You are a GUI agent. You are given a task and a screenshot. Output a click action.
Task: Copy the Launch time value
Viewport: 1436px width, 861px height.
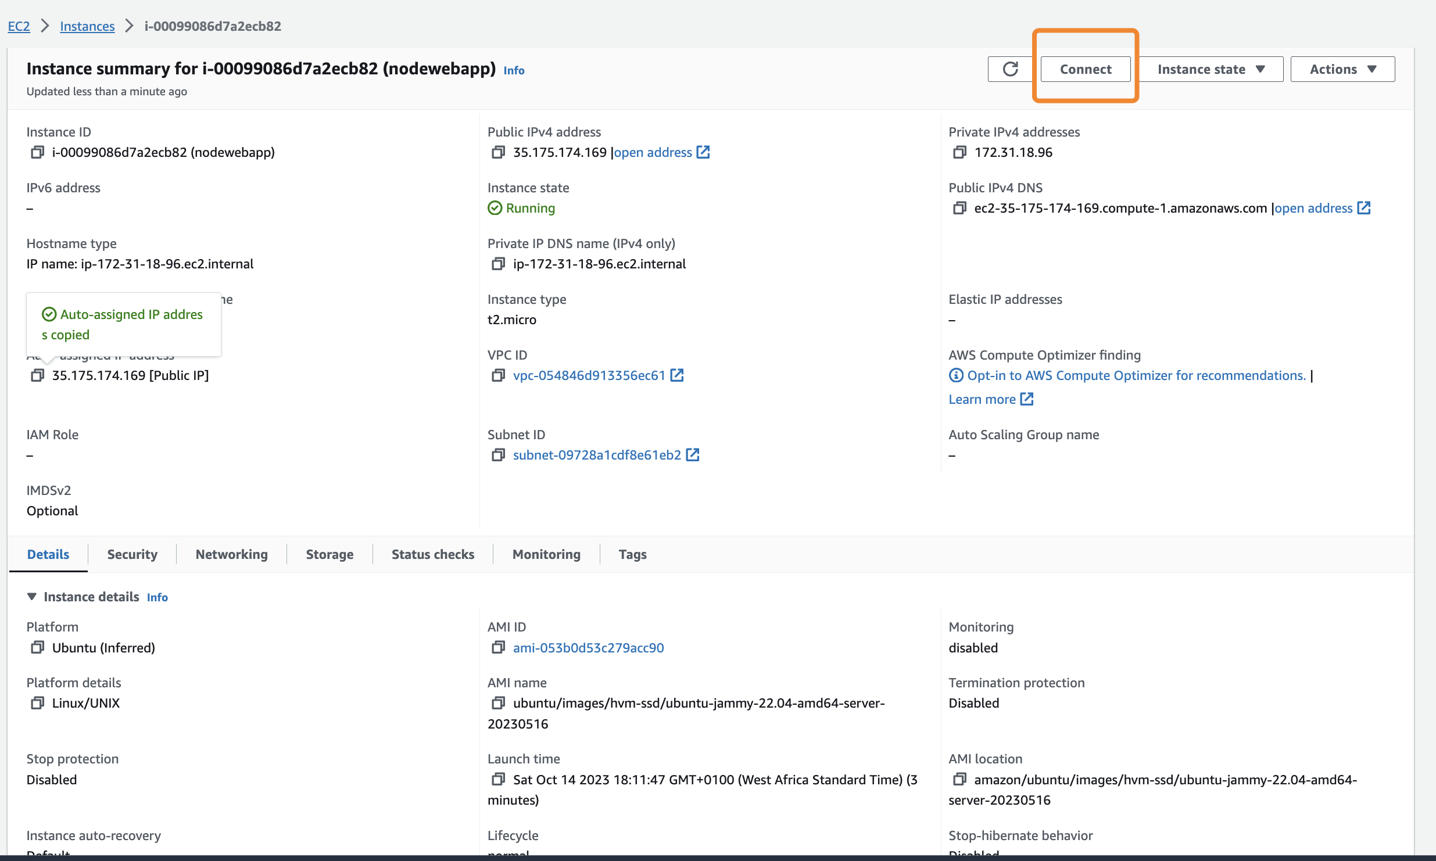click(498, 780)
